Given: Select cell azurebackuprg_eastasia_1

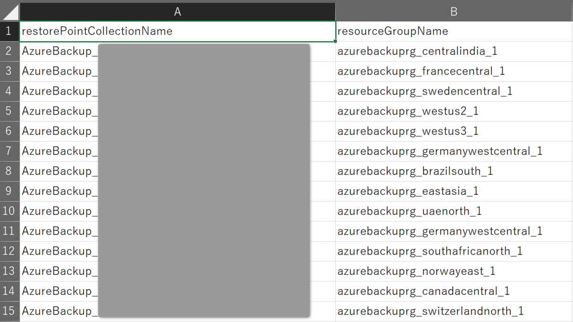Looking at the screenshot, I should pyautogui.click(x=454, y=192).
